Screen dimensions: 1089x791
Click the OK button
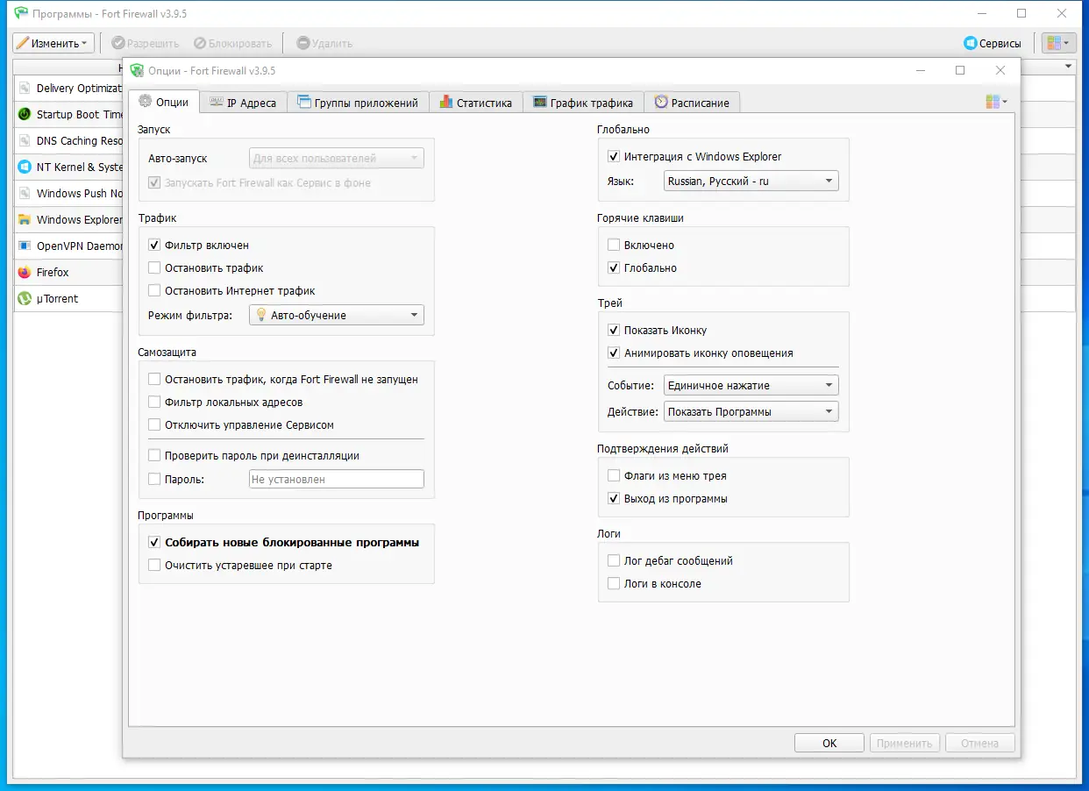pyautogui.click(x=829, y=743)
